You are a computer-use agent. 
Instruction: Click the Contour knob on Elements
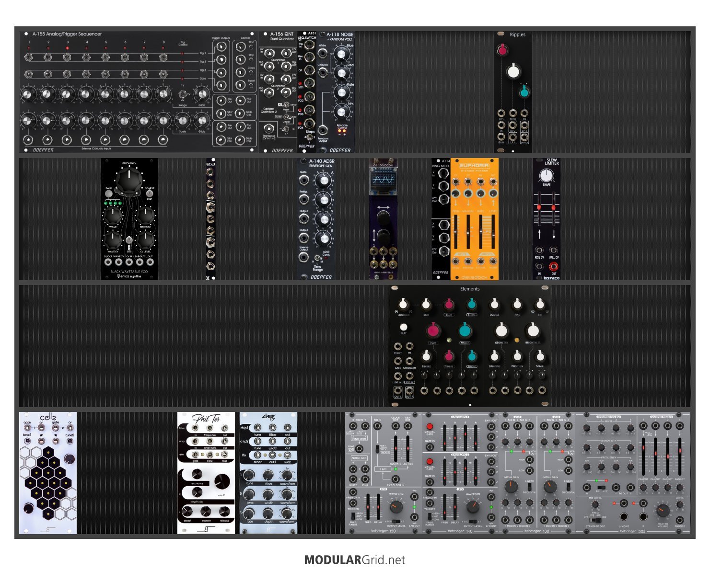[404, 305]
